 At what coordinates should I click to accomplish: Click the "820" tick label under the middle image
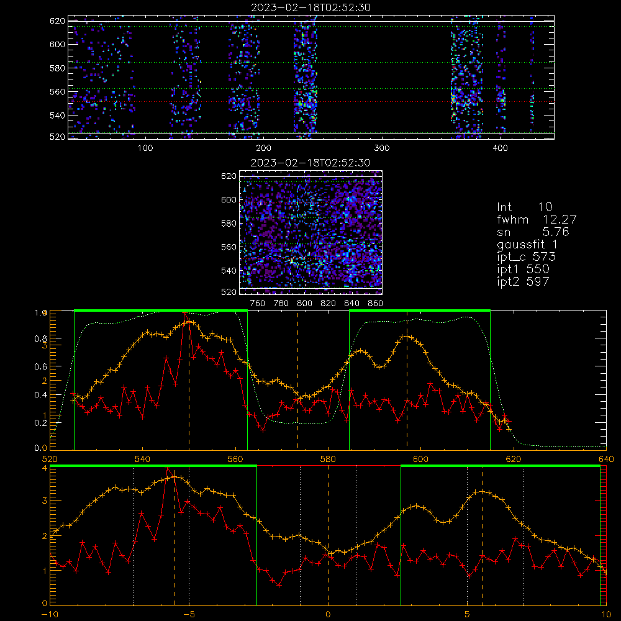(x=329, y=304)
